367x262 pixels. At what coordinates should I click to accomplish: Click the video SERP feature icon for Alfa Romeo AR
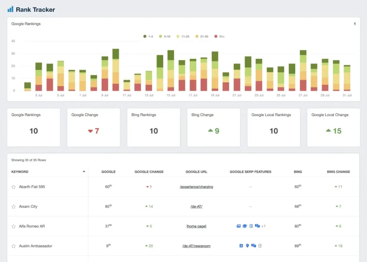coord(239,226)
